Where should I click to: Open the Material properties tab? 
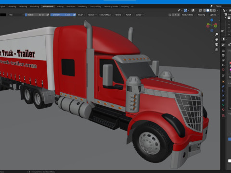click(223, 110)
